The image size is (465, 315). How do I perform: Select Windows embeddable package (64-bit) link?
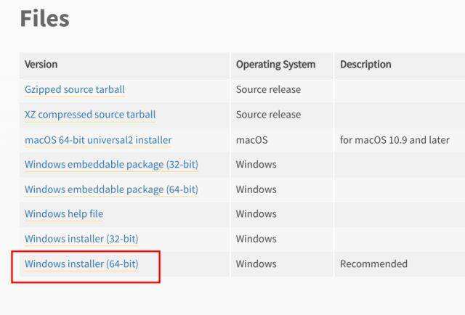[x=111, y=189]
